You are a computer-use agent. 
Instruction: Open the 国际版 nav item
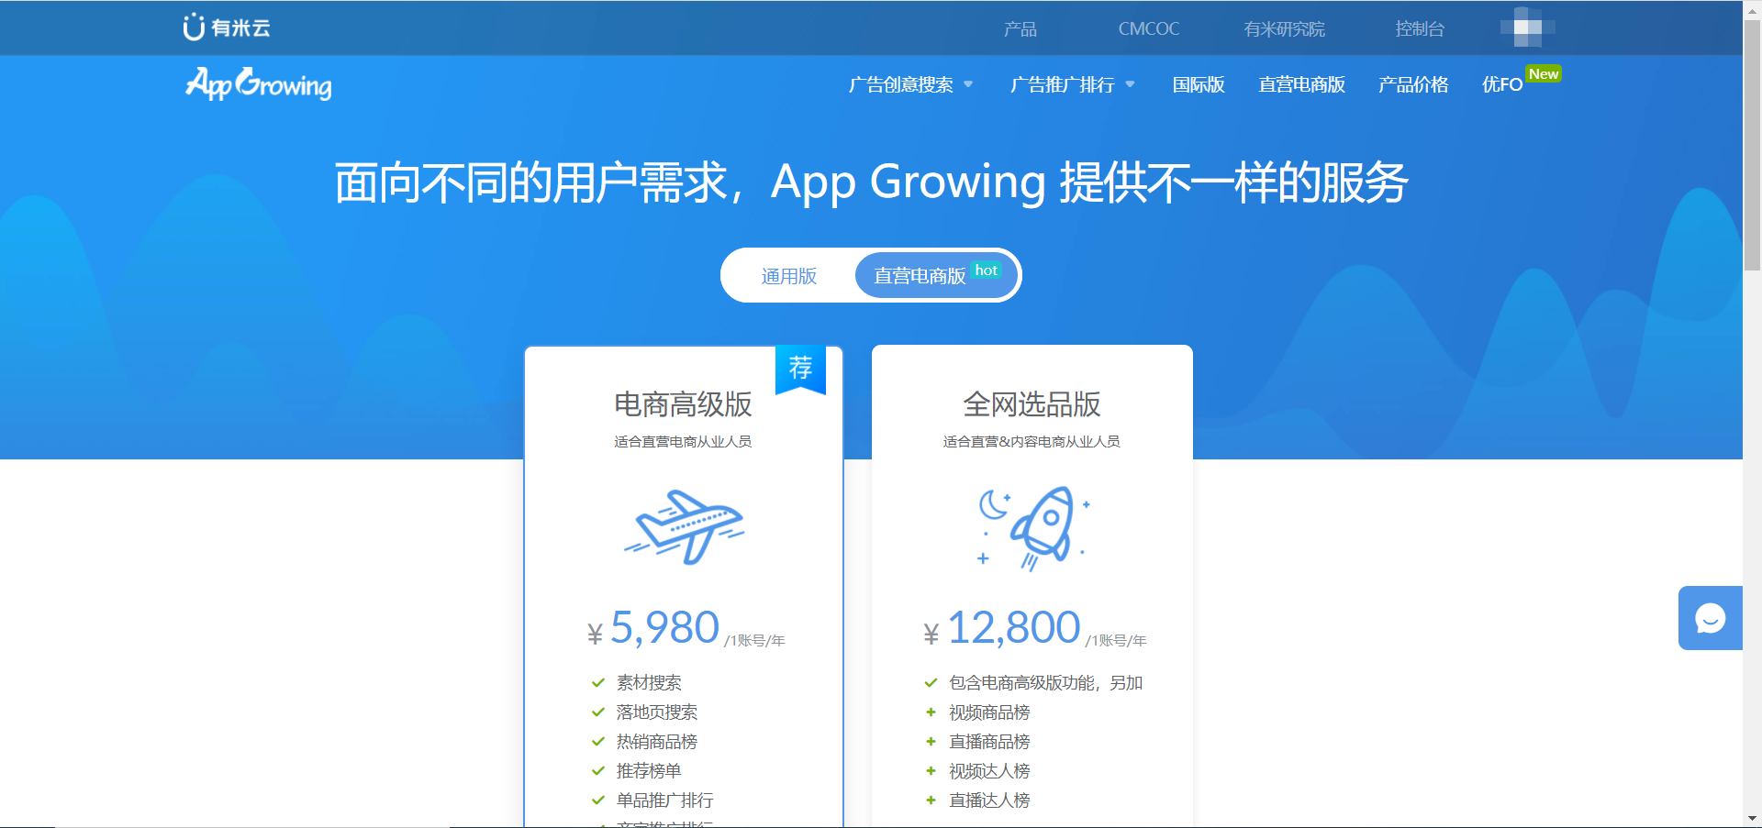click(1199, 84)
